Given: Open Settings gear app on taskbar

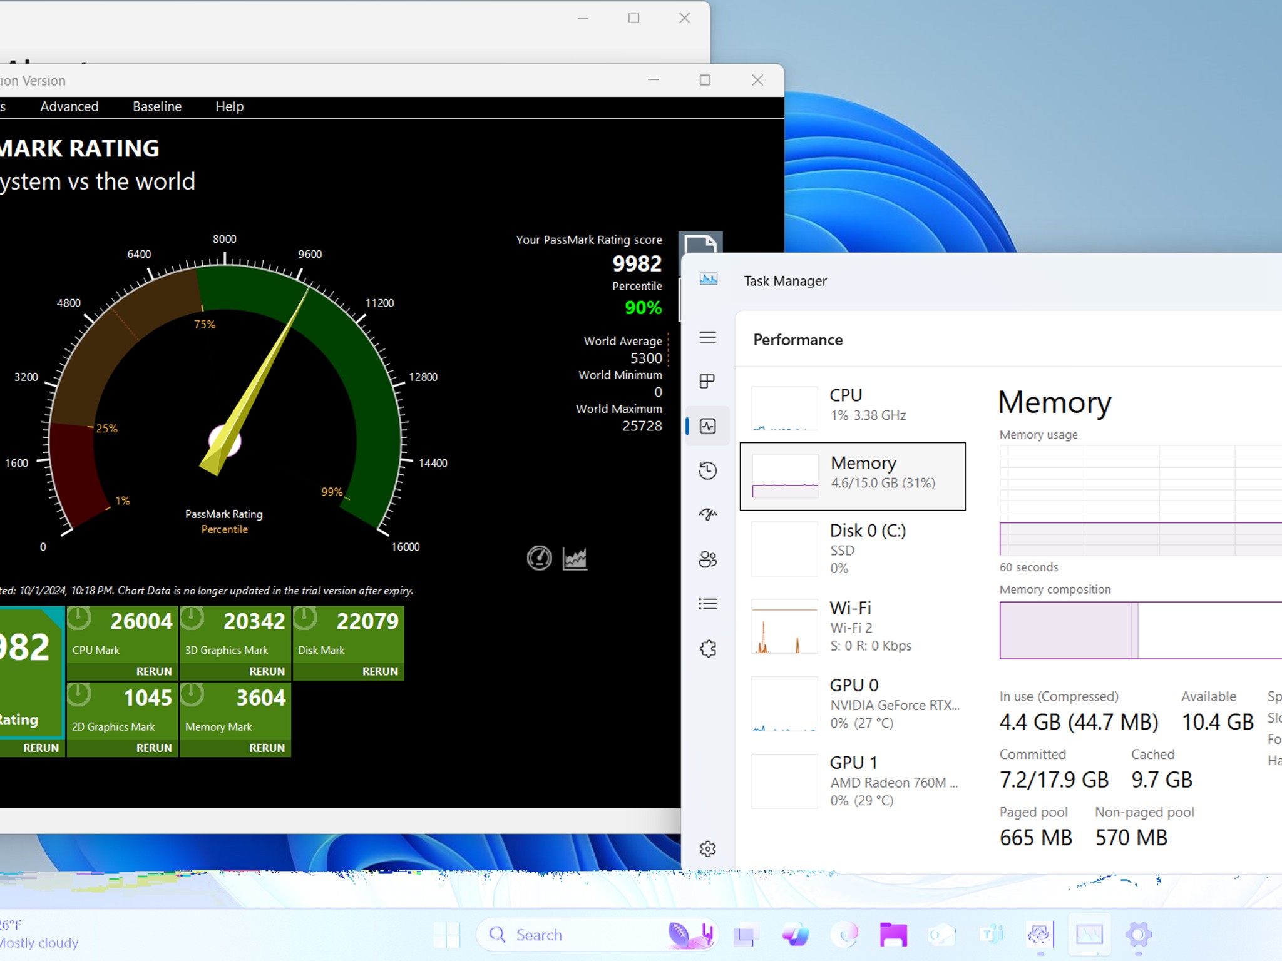Looking at the screenshot, I should pos(1139,935).
